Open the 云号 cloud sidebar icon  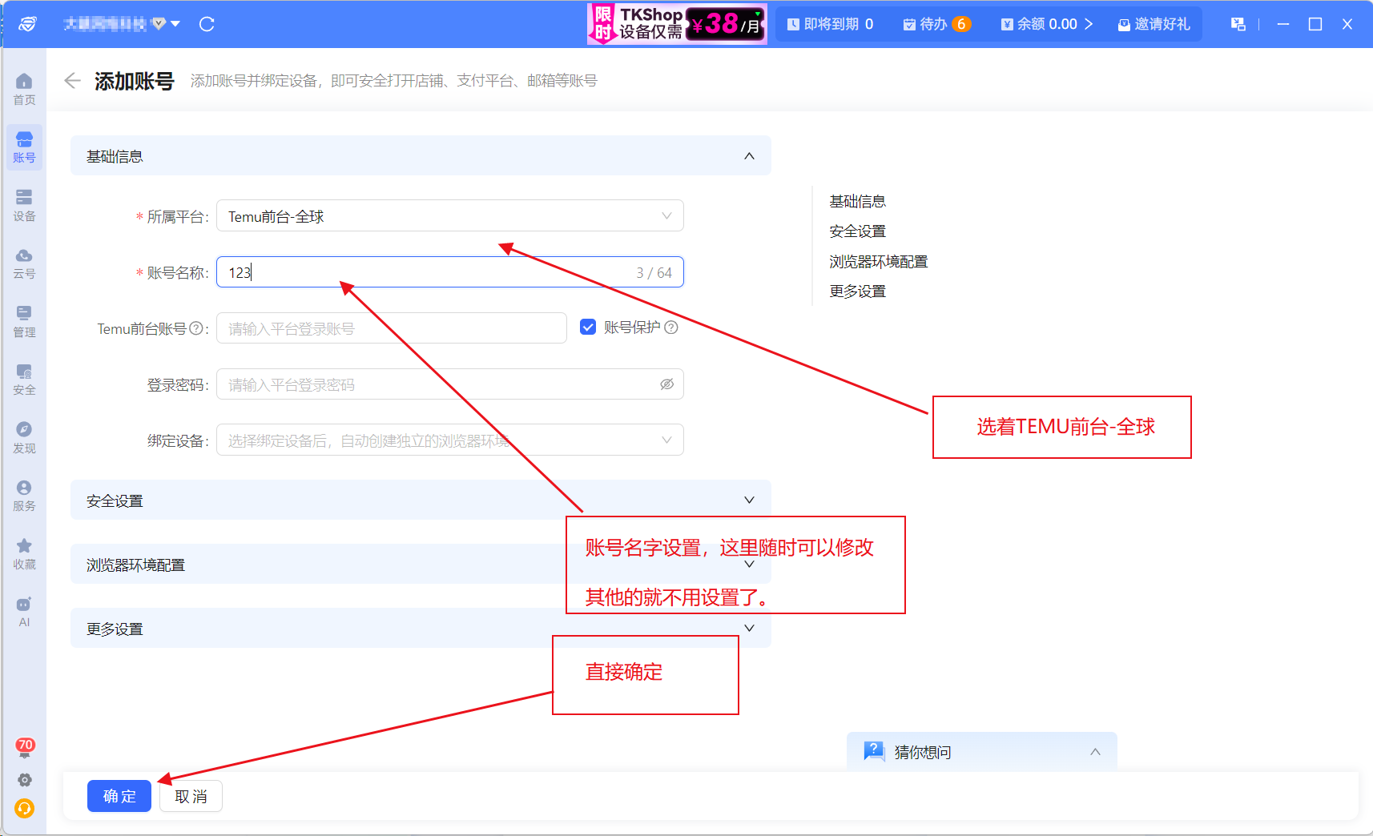24,263
